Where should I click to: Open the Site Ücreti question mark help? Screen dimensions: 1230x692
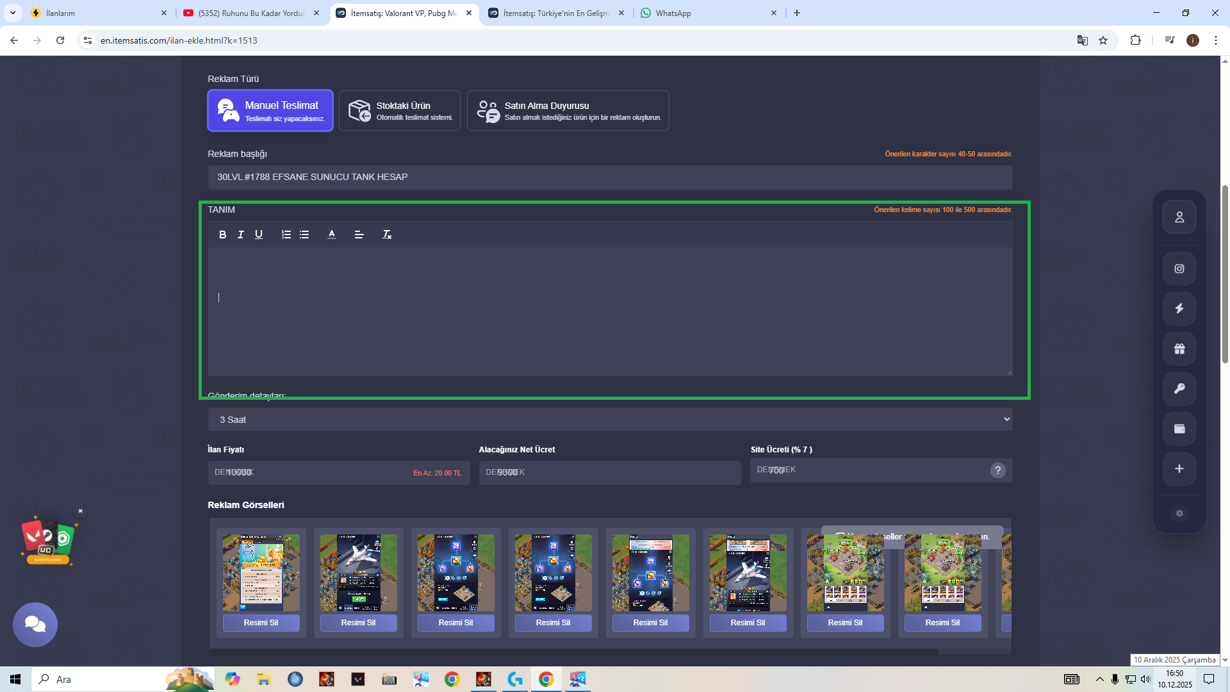pyautogui.click(x=997, y=470)
